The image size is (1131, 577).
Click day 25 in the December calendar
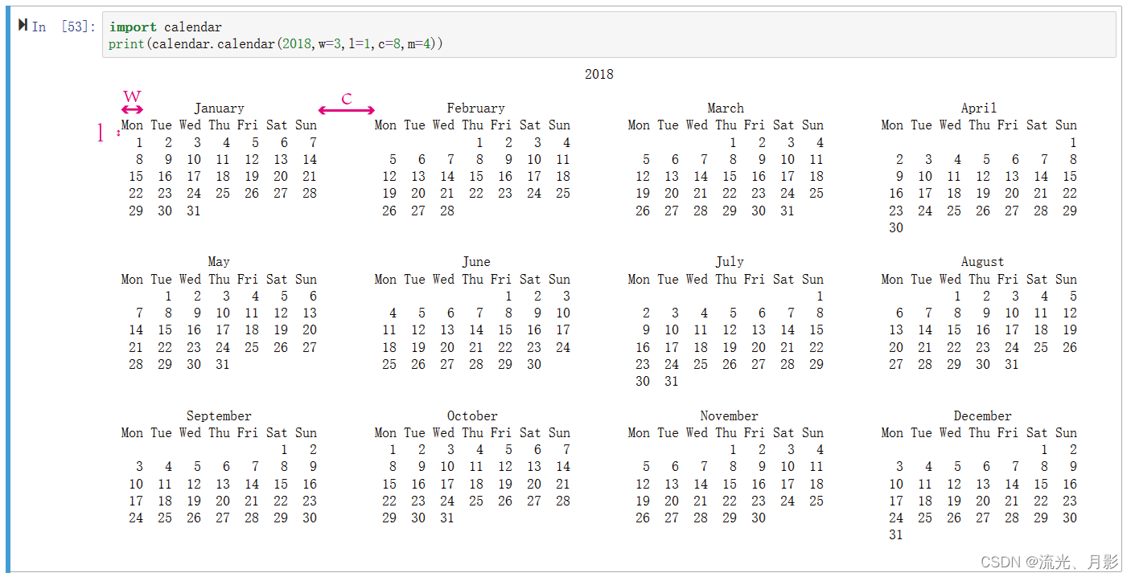(925, 518)
